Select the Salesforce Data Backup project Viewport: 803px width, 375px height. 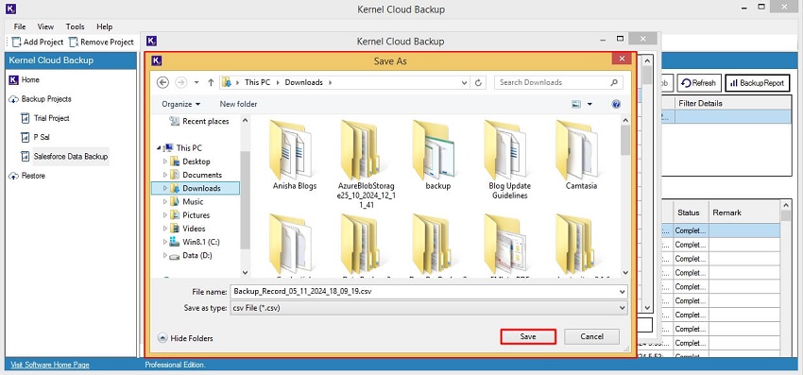pyautogui.click(x=71, y=156)
